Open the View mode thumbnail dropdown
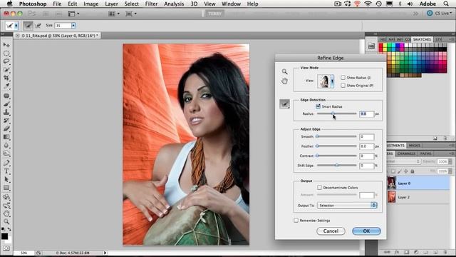 click(x=333, y=81)
